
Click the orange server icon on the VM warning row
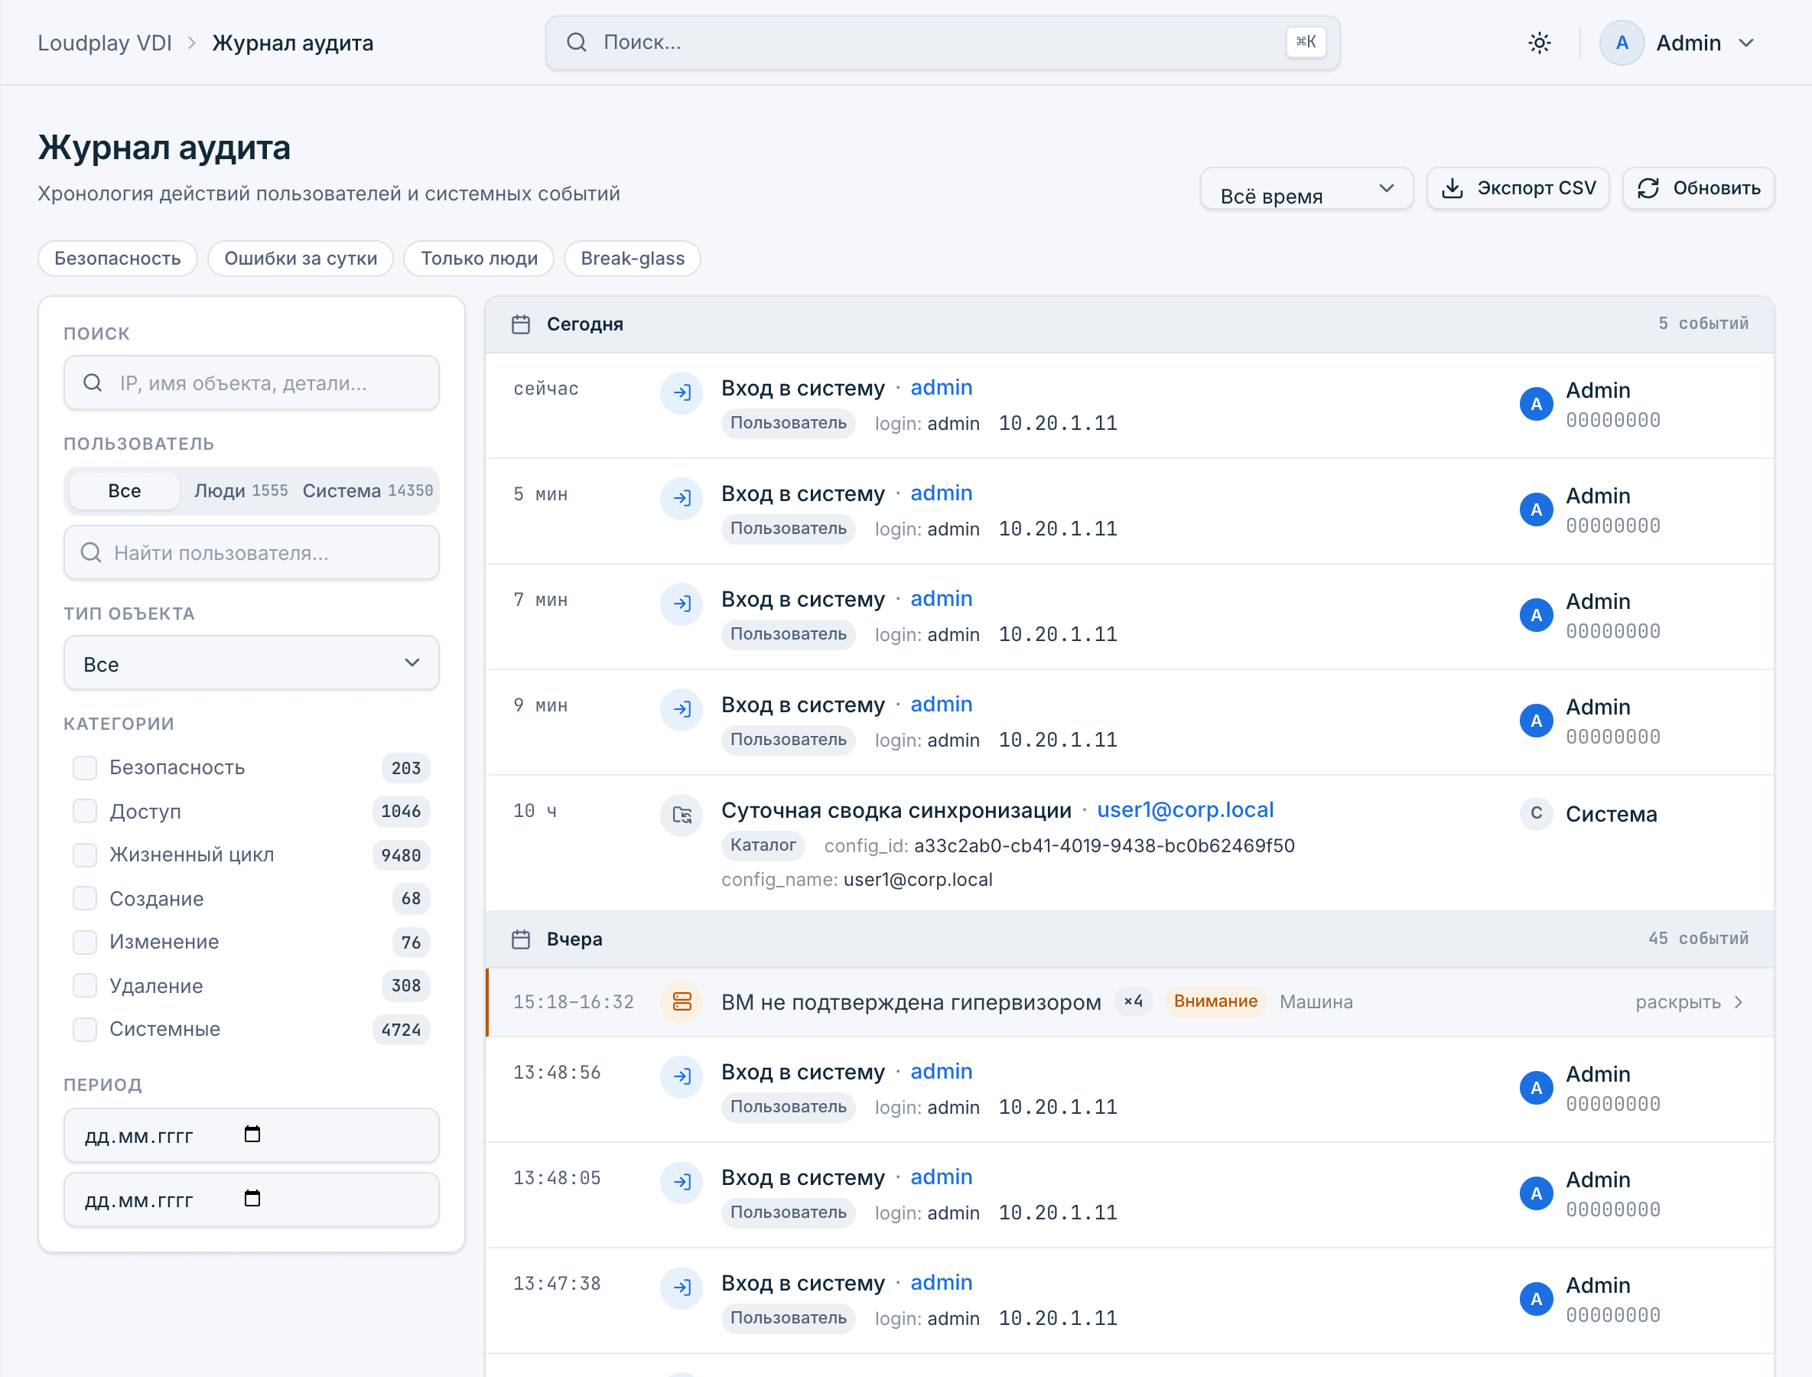click(681, 1001)
